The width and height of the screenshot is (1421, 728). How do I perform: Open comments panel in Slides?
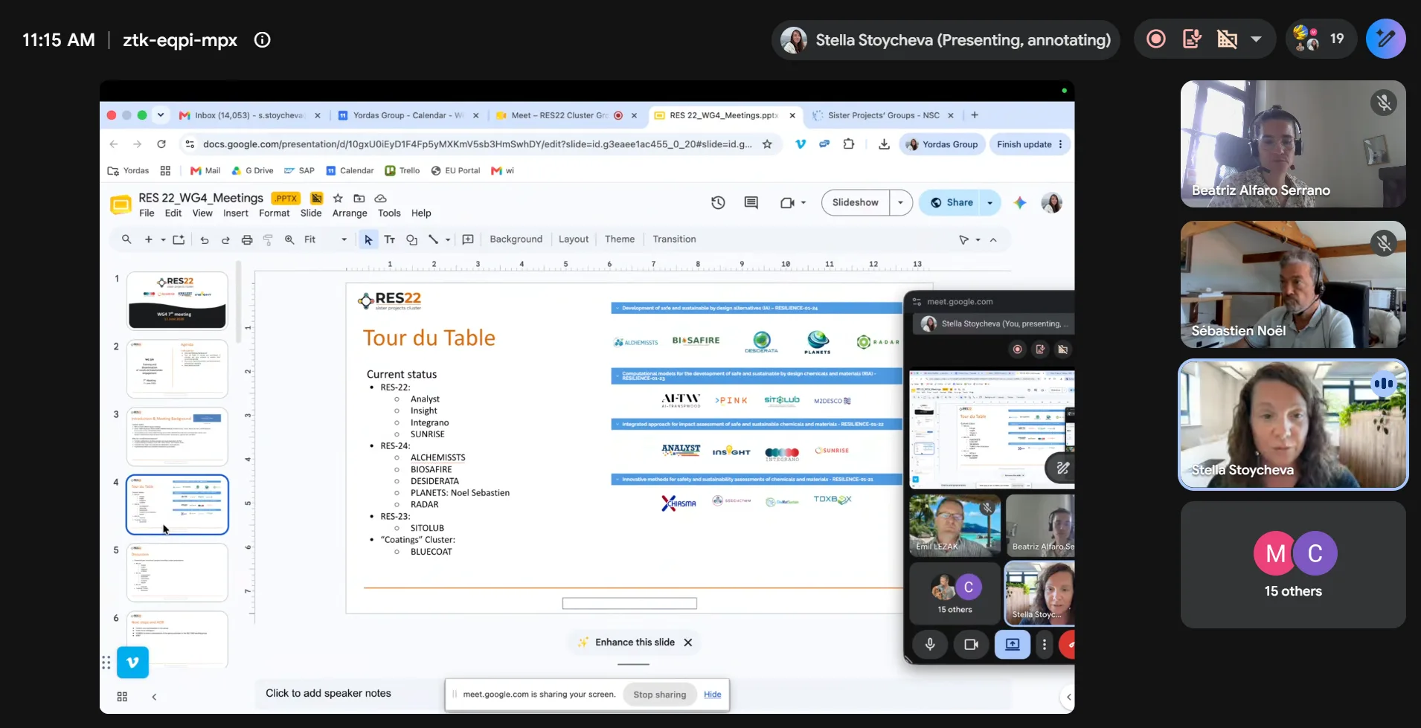pos(751,202)
